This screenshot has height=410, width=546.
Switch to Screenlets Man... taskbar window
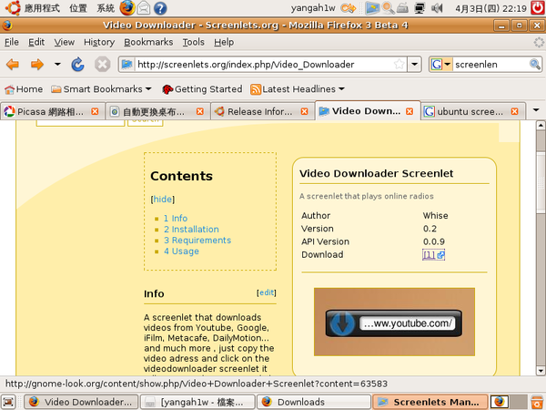tap(430, 402)
